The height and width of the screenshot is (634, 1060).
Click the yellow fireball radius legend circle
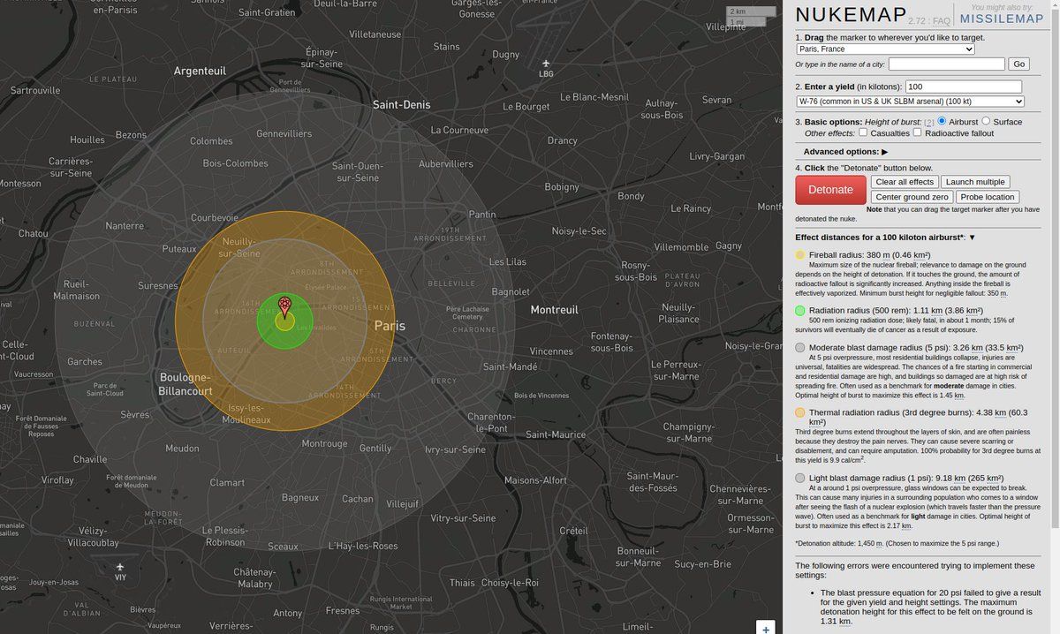800,255
